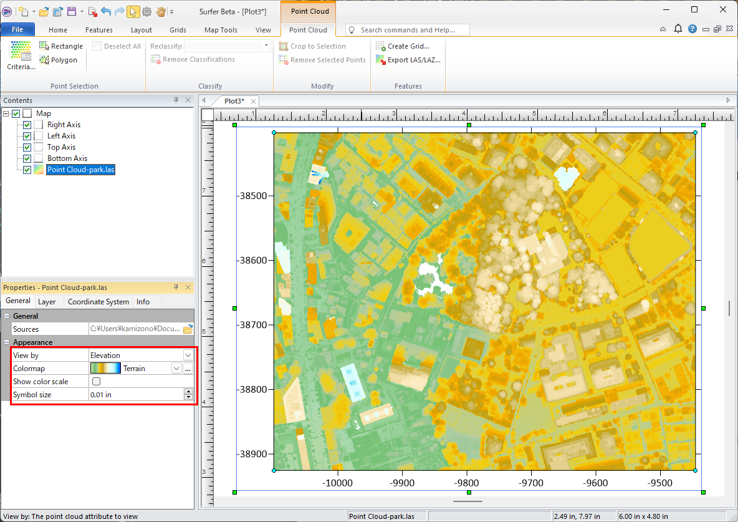Viewport: 738px width, 522px height.
Task: Click the Undo arrow in the toolbar
Action: (105, 12)
